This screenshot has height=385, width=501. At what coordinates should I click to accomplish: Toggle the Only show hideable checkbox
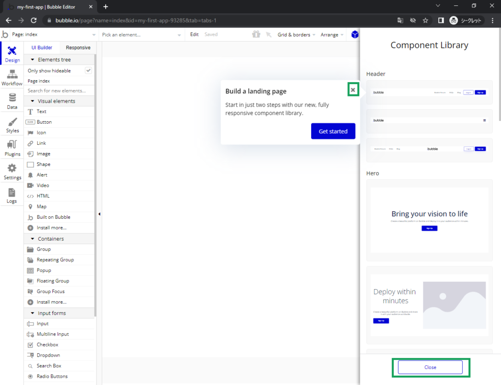[89, 70]
